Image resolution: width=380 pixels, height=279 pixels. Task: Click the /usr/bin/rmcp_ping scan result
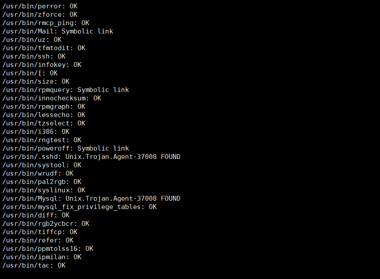click(x=46, y=23)
